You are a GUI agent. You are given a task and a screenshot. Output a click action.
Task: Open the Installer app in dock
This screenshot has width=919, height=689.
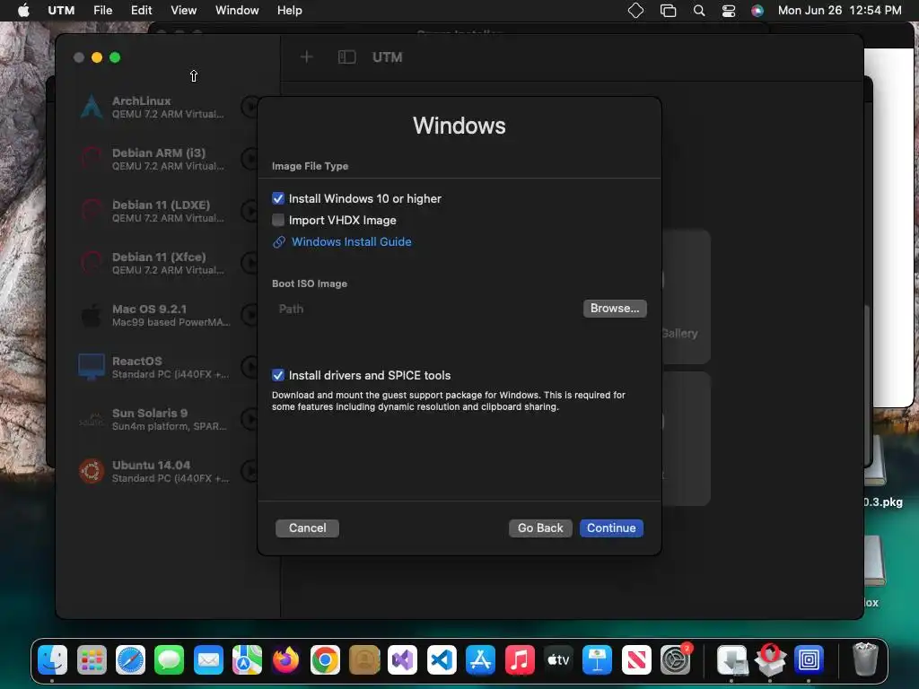pos(731,659)
